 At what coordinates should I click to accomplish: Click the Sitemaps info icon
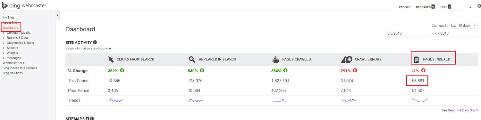pos(92,119)
